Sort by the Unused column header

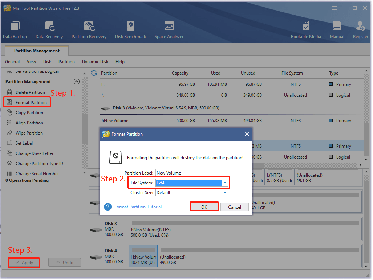click(246, 73)
